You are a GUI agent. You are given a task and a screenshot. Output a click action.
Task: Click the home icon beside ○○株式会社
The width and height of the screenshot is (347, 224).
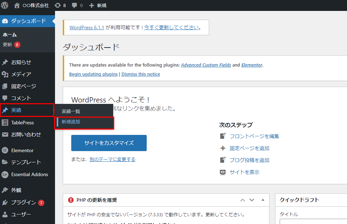(x=17, y=5)
